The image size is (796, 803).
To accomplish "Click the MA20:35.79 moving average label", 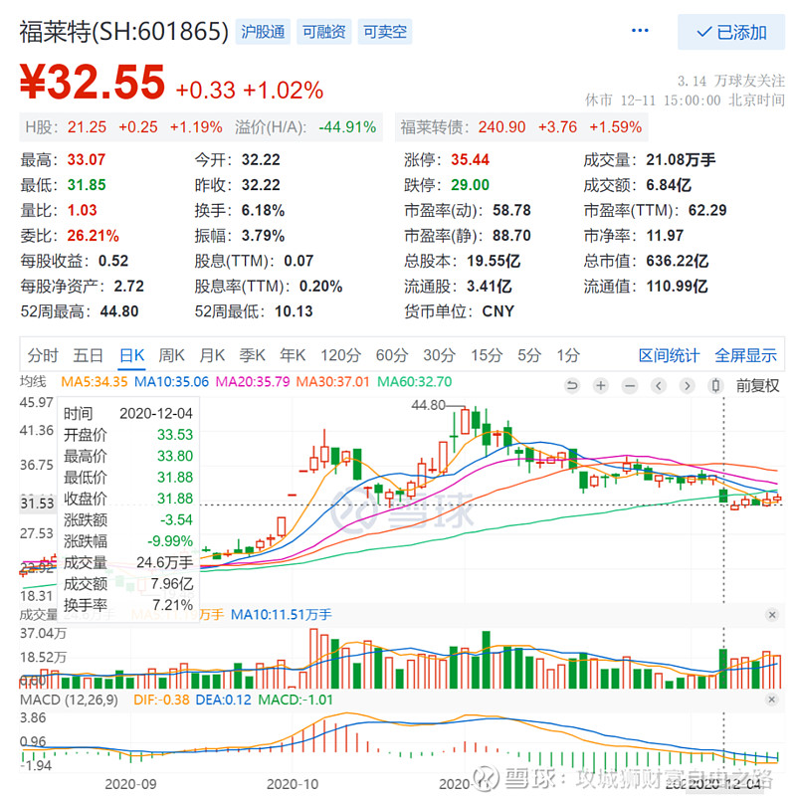I will click(252, 381).
